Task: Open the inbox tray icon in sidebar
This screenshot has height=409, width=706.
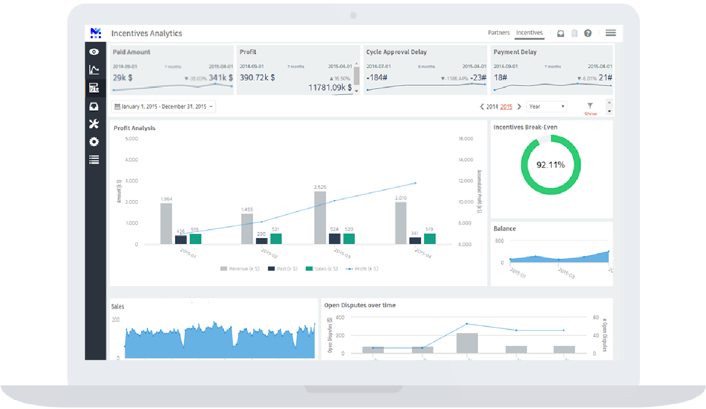Action: (94, 106)
